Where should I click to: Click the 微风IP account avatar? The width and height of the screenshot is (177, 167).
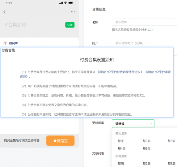tap(5, 43)
